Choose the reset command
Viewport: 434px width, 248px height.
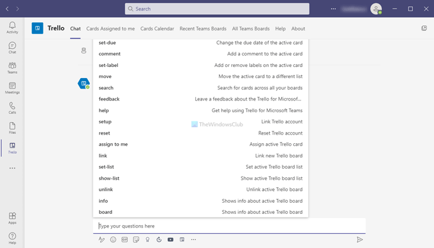[x=201, y=133]
